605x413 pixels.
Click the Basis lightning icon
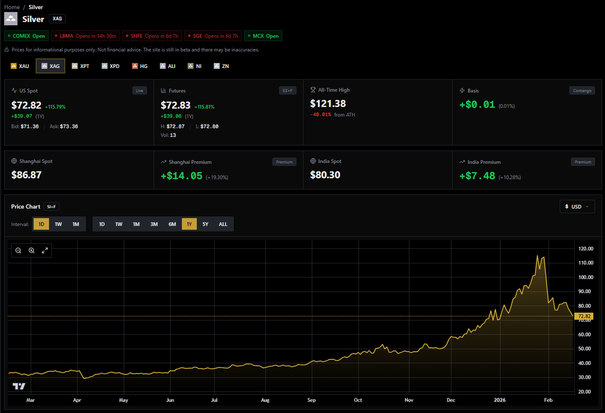(x=462, y=91)
